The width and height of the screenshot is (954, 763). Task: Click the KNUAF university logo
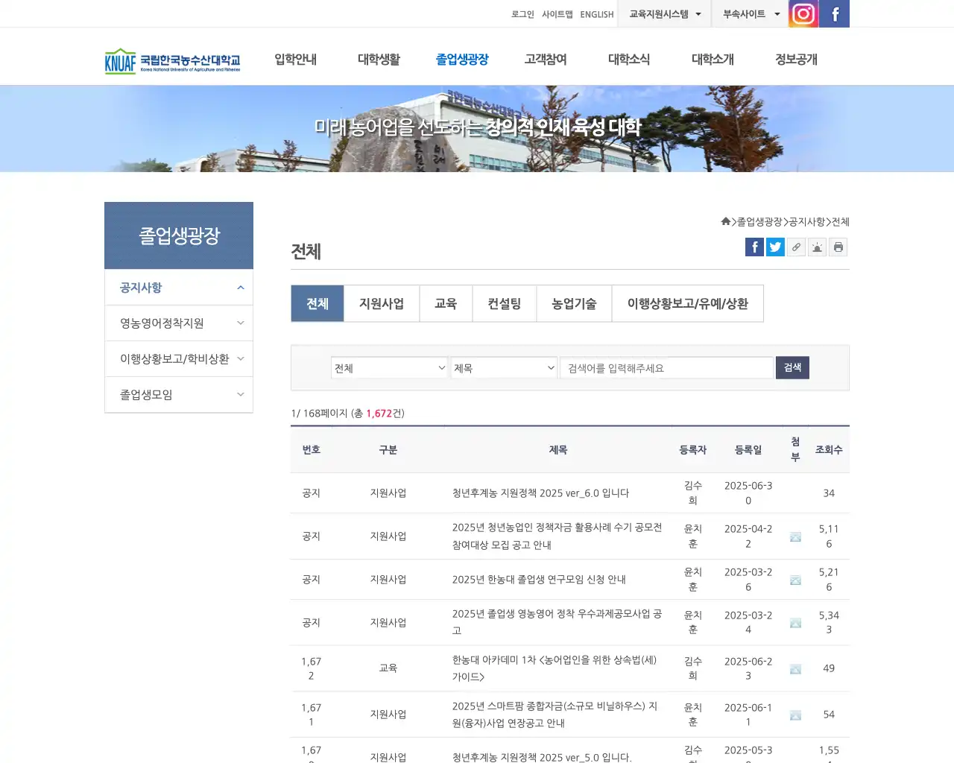coord(172,60)
